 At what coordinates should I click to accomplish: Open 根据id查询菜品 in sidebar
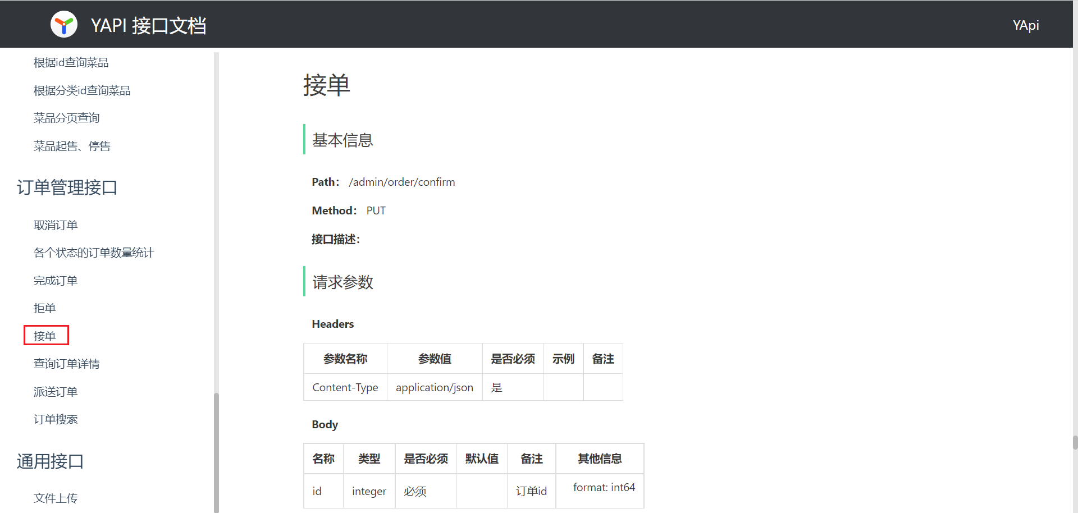tap(71, 62)
